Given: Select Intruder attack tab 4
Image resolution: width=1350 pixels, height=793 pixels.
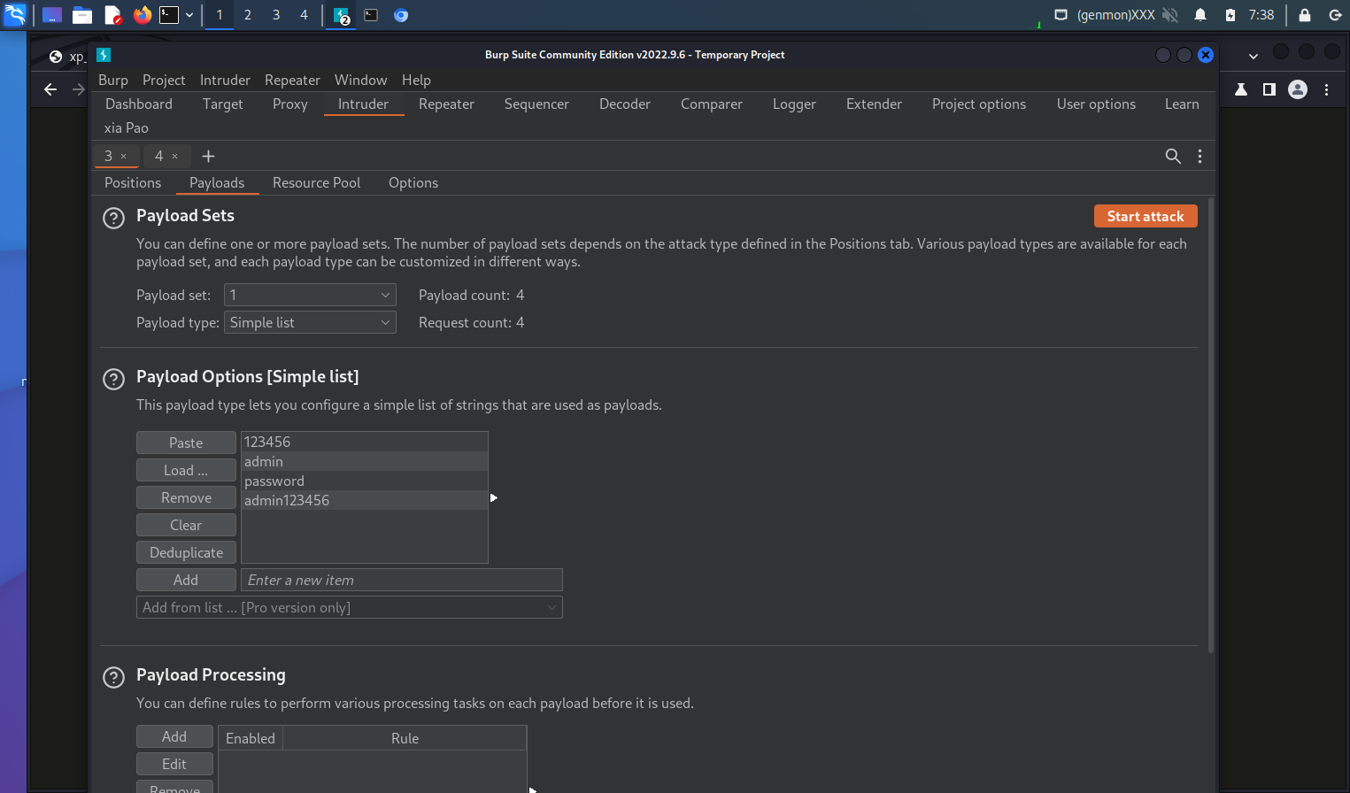Looking at the screenshot, I should [159, 156].
